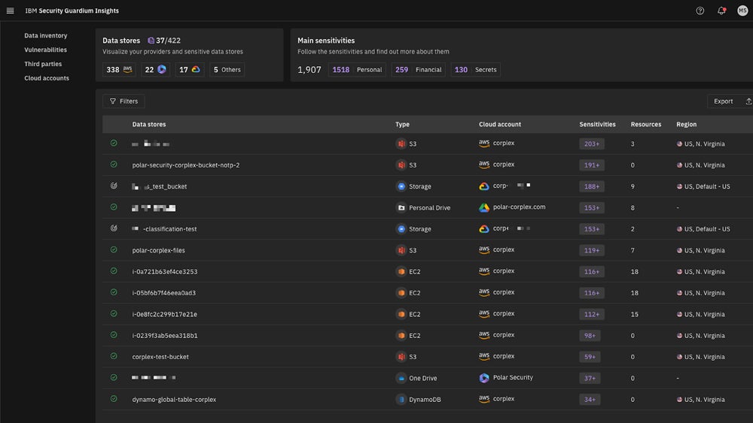This screenshot has width=753, height=423.
Task: Sort by the Resources column header
Action: (645, 125)
